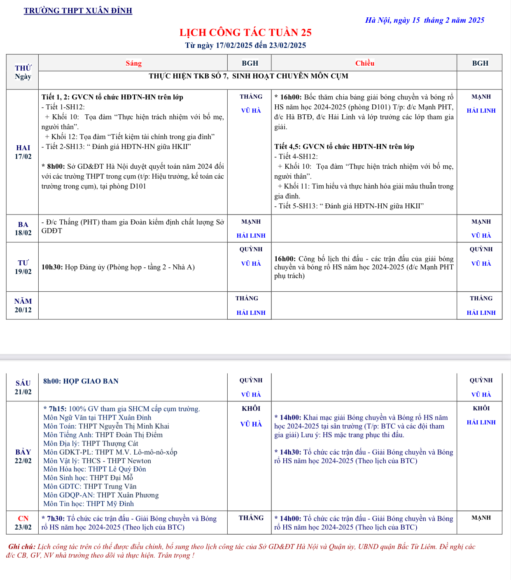
Task: Select 'Đ/c Thắng (PHT) tham gia Đoàn kiểm định' entry
Action: click(x=133, y=226)
